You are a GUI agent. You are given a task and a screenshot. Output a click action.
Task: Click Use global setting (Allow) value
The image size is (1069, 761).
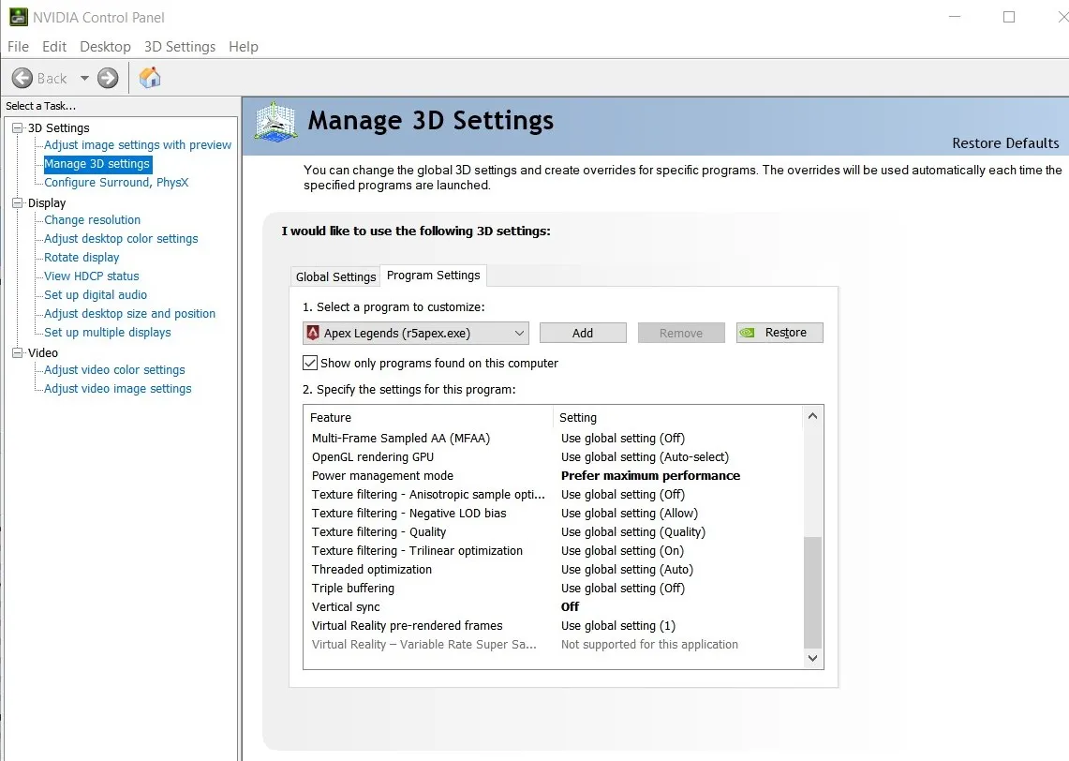pyautogui.click(x=630, y=514)
